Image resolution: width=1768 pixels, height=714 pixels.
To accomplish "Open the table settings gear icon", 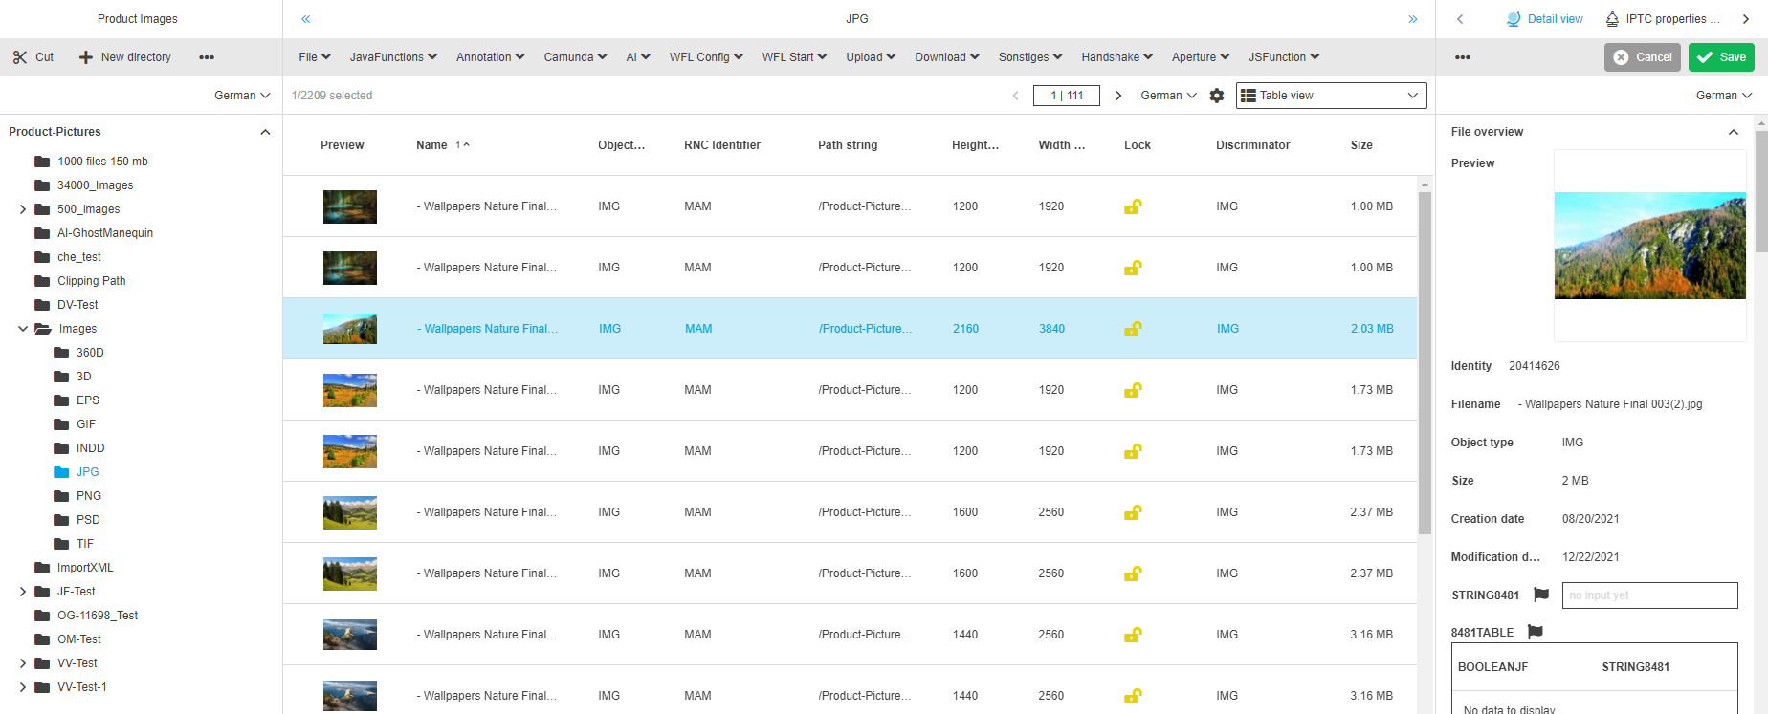I will coord(1217,96).
